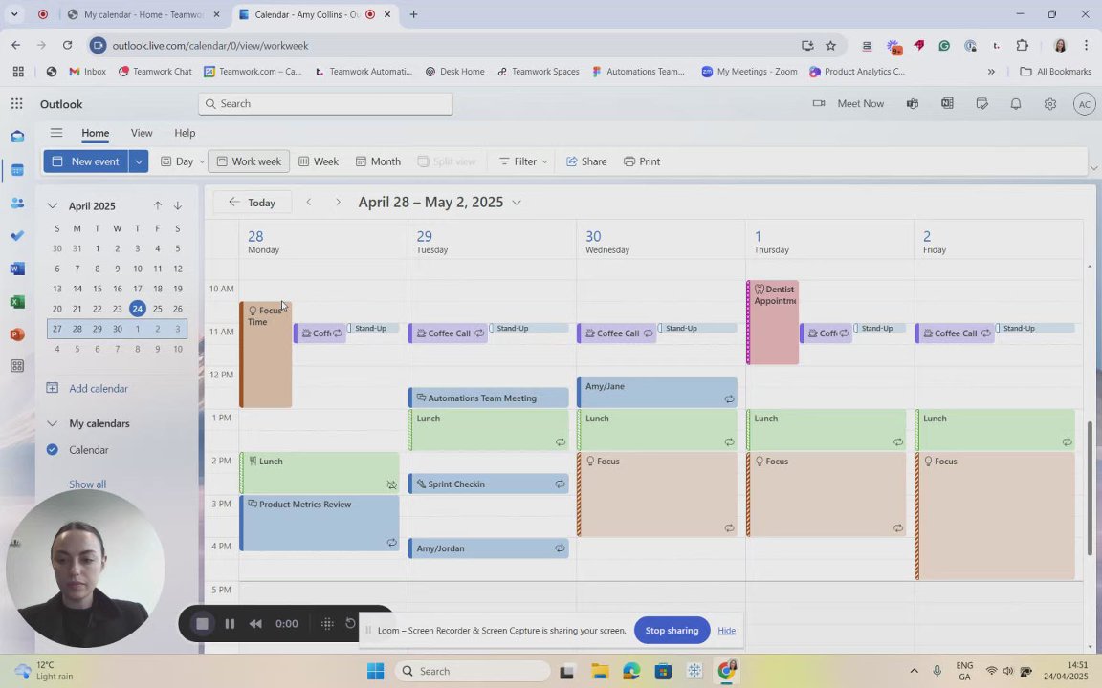Open the Chrome extensions puzzle icon
Image resolution: width=1102 pixels, height=688 pixels.
(1022, 46)
